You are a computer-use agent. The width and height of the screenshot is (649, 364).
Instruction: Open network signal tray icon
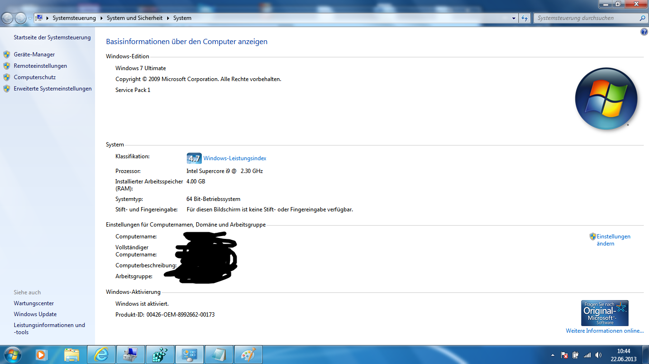587,355
